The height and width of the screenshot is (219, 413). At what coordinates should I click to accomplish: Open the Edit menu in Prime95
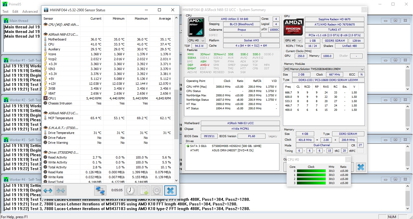[15, 12]
